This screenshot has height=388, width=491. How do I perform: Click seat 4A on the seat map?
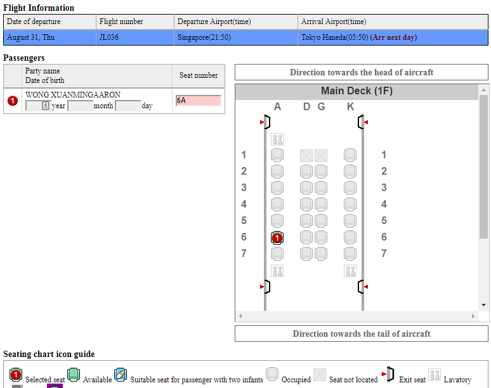point(277,204)
